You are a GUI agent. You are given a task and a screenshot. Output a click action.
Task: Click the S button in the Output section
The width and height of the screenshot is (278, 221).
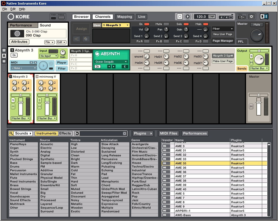click(251, 56)
